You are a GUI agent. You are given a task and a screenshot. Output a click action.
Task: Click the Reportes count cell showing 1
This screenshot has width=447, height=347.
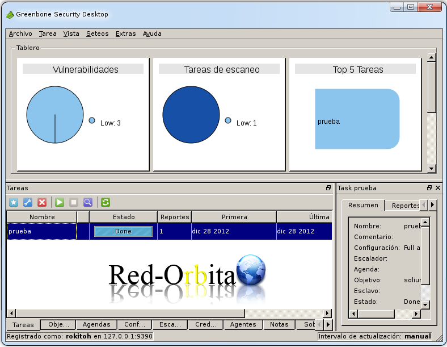(174, 231)
